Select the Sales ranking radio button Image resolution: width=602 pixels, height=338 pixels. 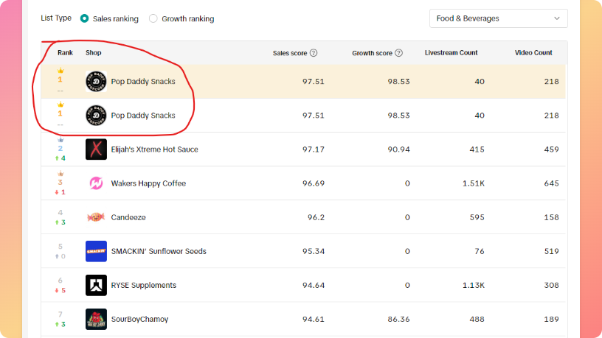(x=84, y=18)
